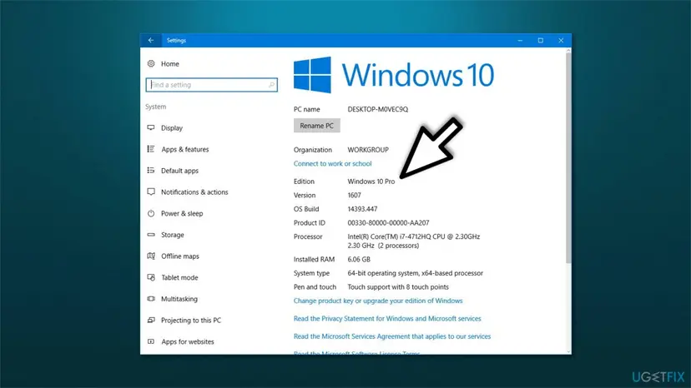Close the Settings window
691x388 pixels.
pyautogui.click(x=561, y=40)
